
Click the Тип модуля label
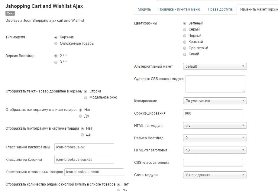[15, 37]
